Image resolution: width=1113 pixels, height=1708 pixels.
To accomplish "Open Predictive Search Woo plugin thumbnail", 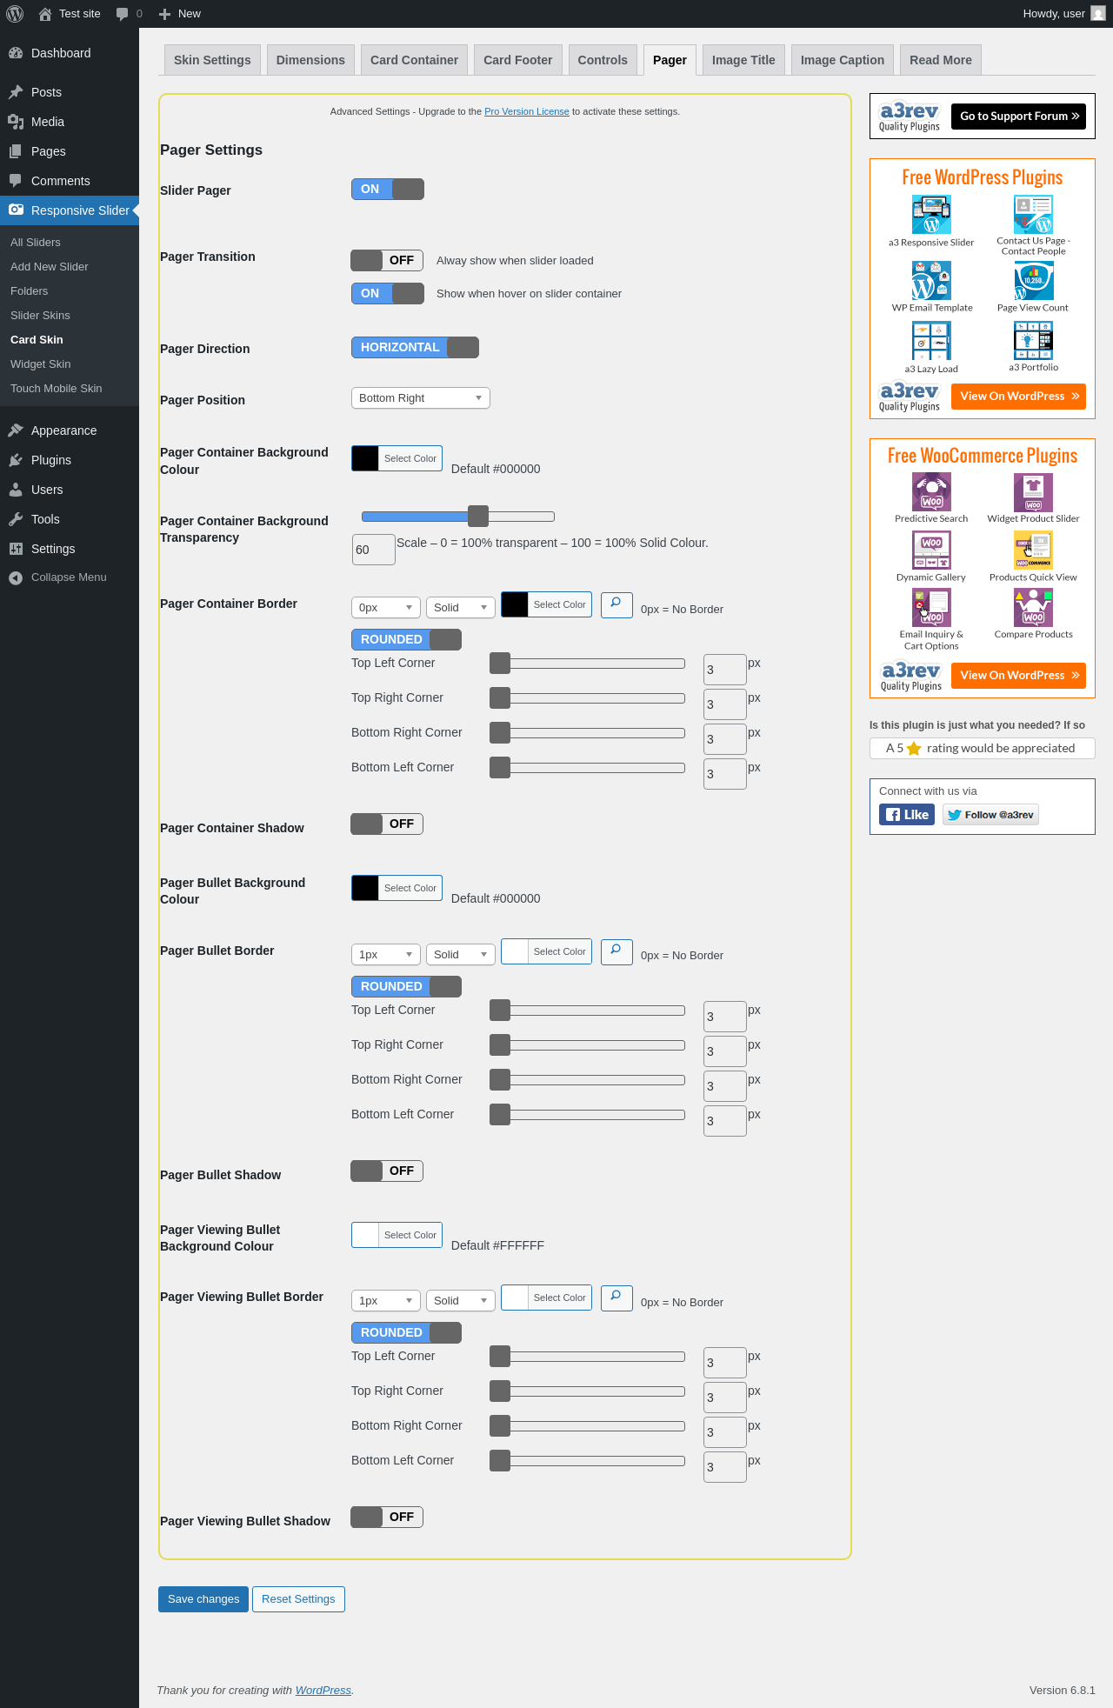I will click(x=931, y=492).
